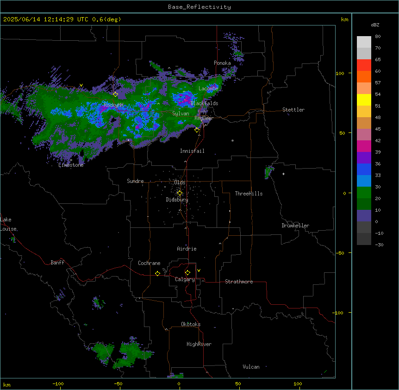
Task: Click the HighRiver label
Action: (199, 344)
